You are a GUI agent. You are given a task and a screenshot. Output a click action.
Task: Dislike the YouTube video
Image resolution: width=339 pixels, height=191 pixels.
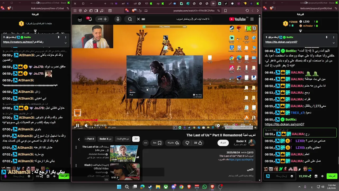(x=187, y=143)
